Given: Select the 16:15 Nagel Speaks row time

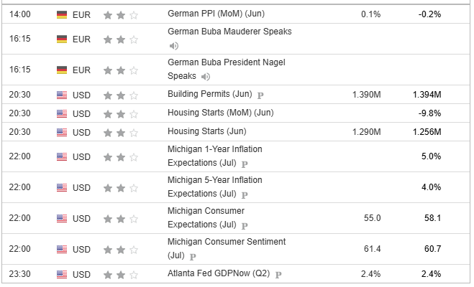Looking at the screenshot, I should click(x=20, y=70).
